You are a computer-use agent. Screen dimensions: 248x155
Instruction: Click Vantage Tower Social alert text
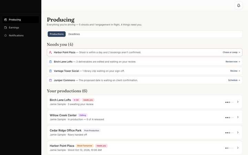pyautogui.click(x=89, y=71)
